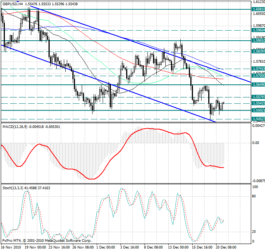The height and width of the screenshot is (250, 265).
Task: Click the 1.5987 price scale value
Action: pyautogui.click(x=259, y=26)
